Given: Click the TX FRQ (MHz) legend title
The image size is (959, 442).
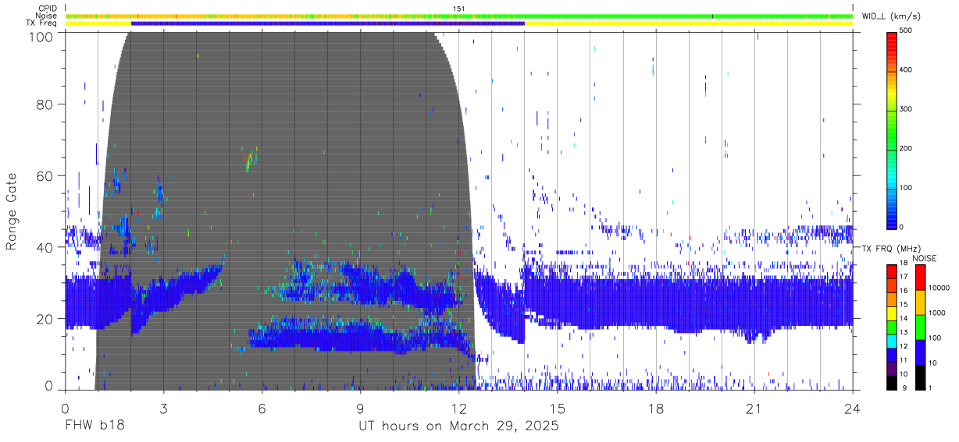Looking at the screenshot, I should 889,248.
